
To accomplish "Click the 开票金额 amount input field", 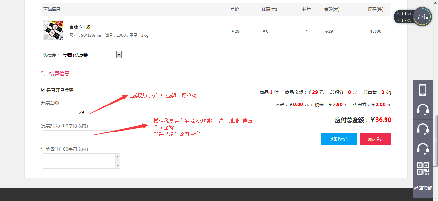I will 81,113.
